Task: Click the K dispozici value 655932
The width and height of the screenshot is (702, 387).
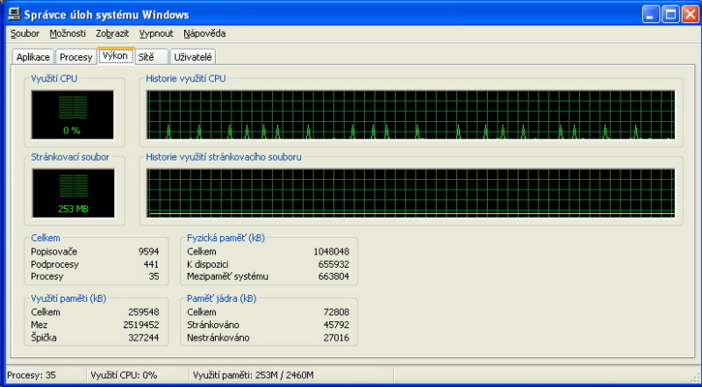Action: [x=334, y=264]
